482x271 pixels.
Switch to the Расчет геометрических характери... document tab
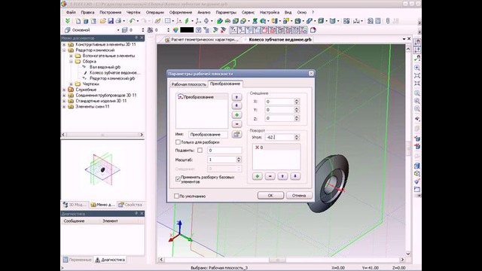[202, 40]
